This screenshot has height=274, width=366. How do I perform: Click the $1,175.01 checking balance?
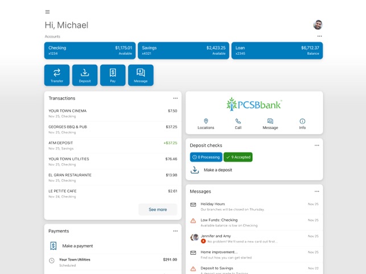click(124, 48)
